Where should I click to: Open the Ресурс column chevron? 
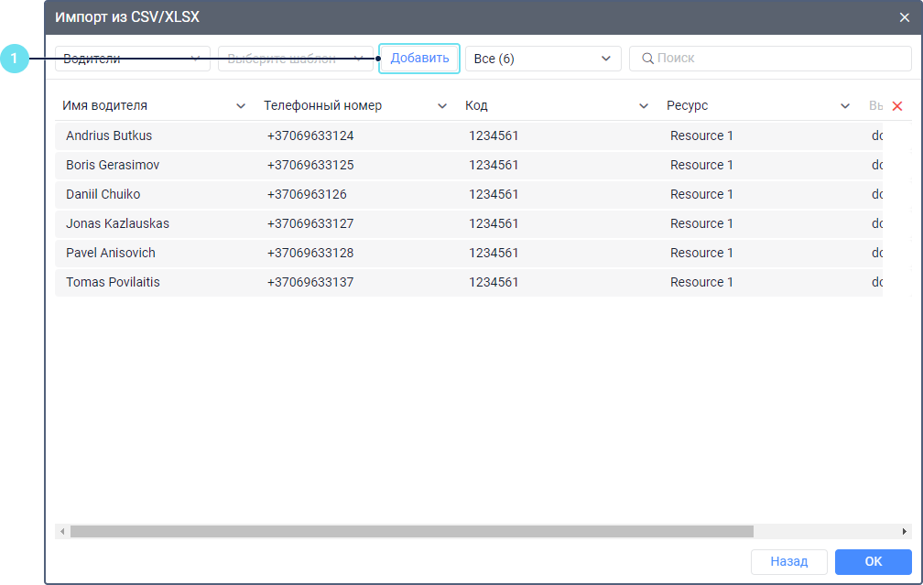tap(845, 106)
